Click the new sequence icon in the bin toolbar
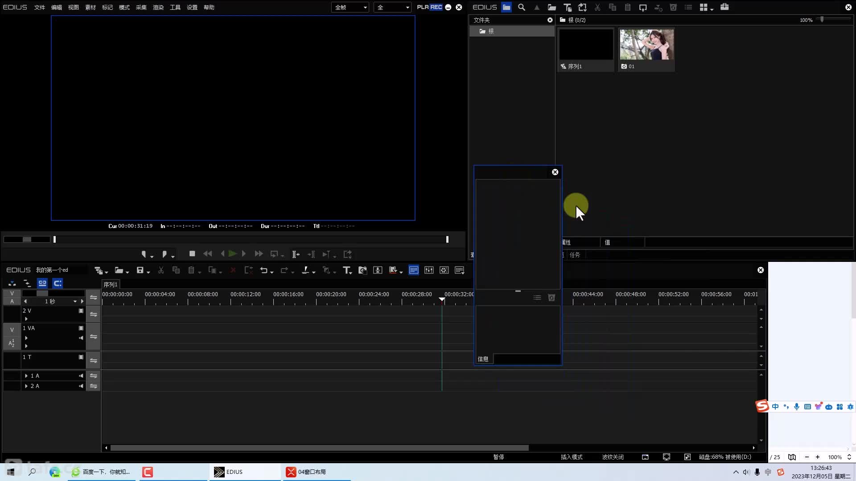Image resolution: width=856 pixels, height=481 pixels. (582, 7)
